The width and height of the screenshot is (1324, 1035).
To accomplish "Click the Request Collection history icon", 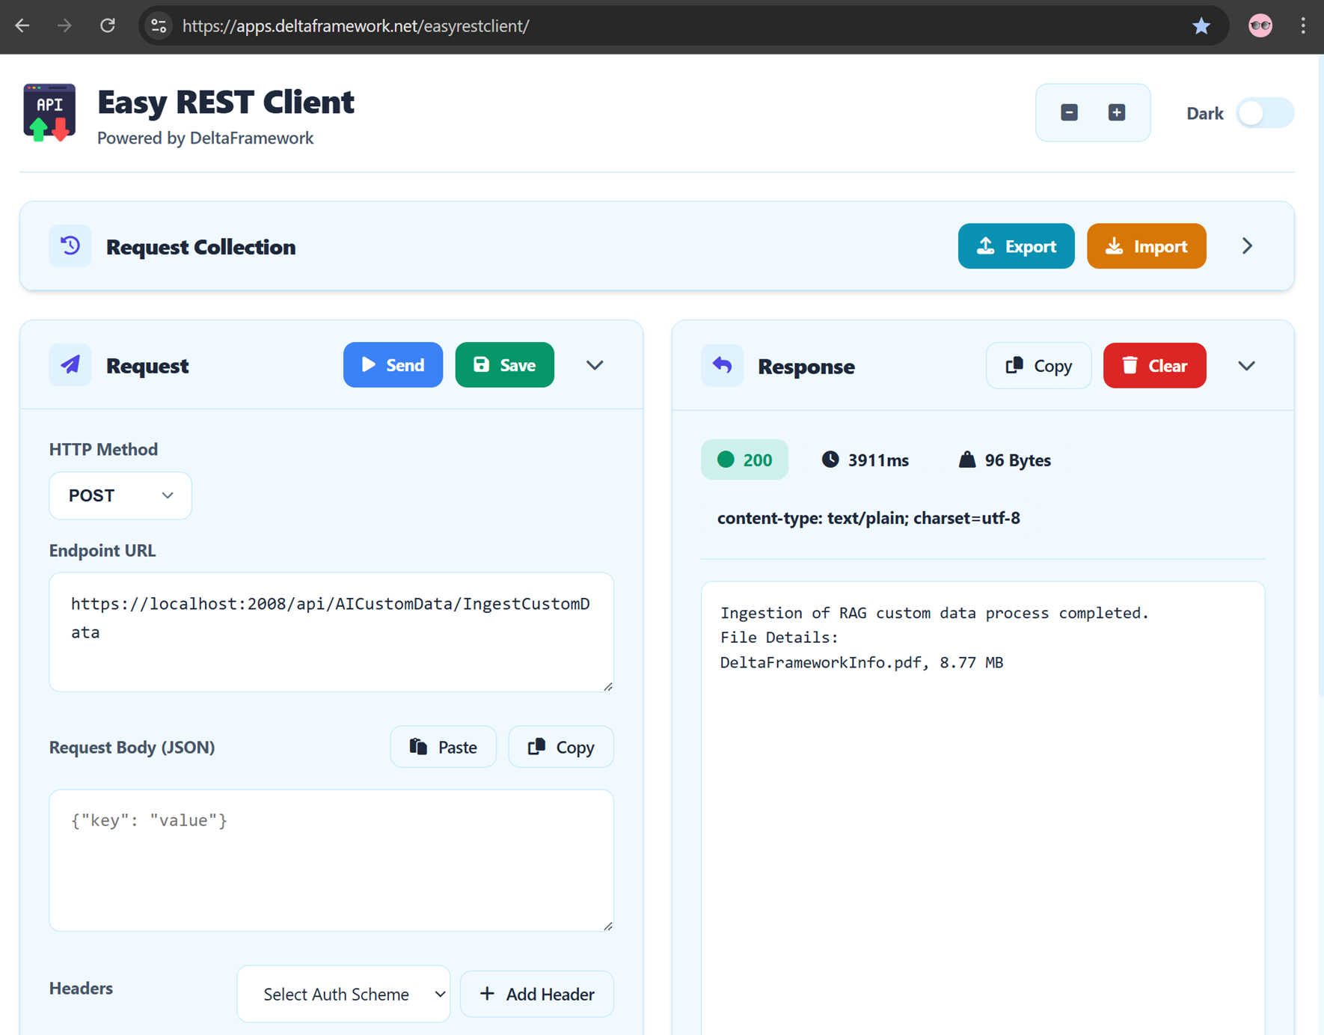I will click(70, 245).
